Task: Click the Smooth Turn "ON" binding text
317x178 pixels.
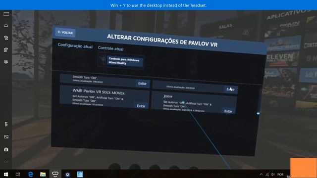Action: tap(85, 77)
